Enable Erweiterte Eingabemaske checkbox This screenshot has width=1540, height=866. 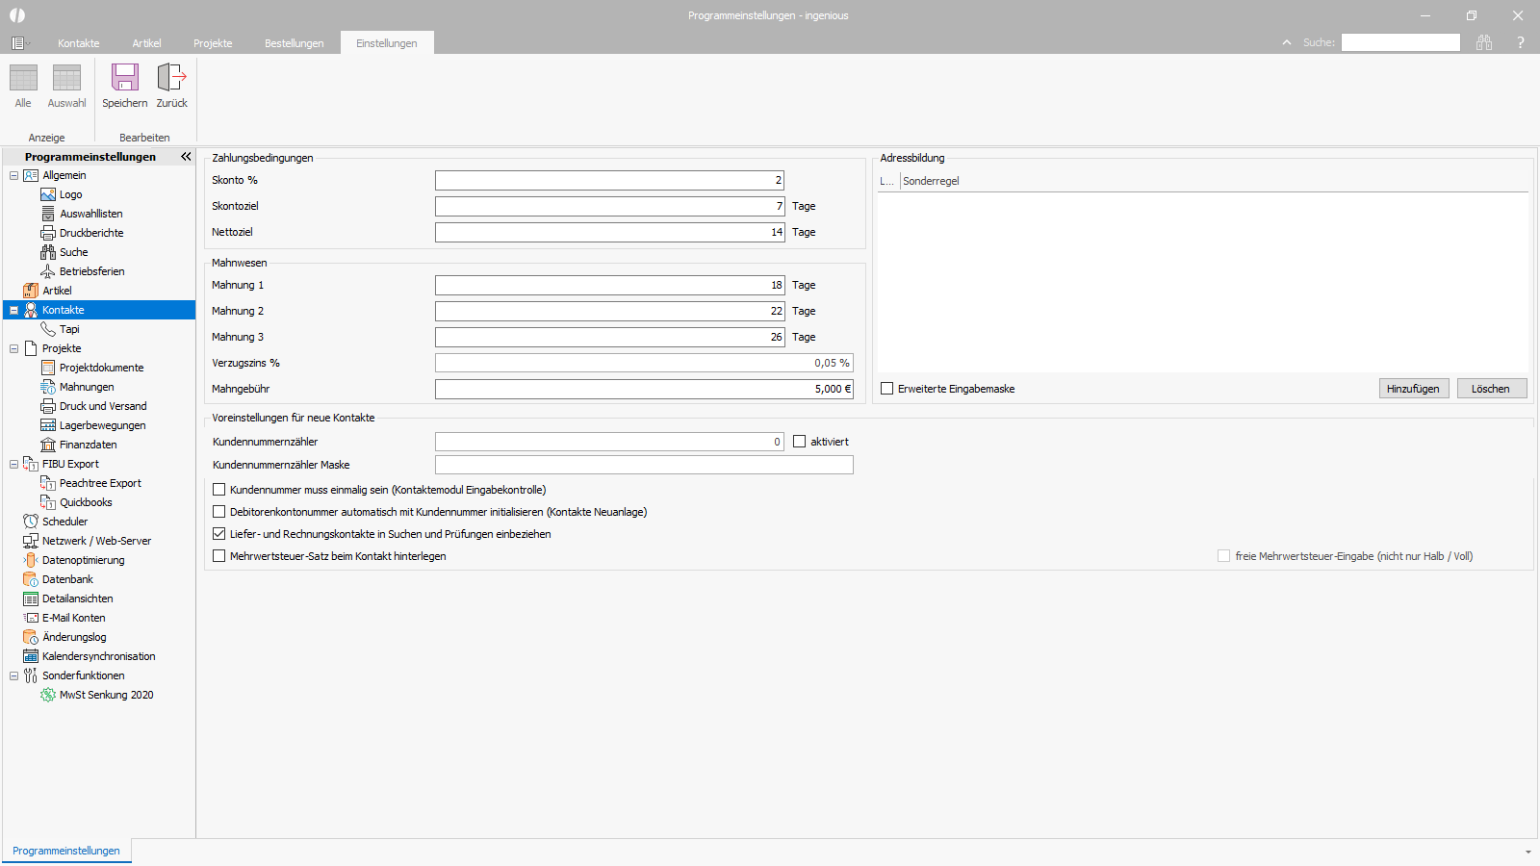click(x=887, y=389)
